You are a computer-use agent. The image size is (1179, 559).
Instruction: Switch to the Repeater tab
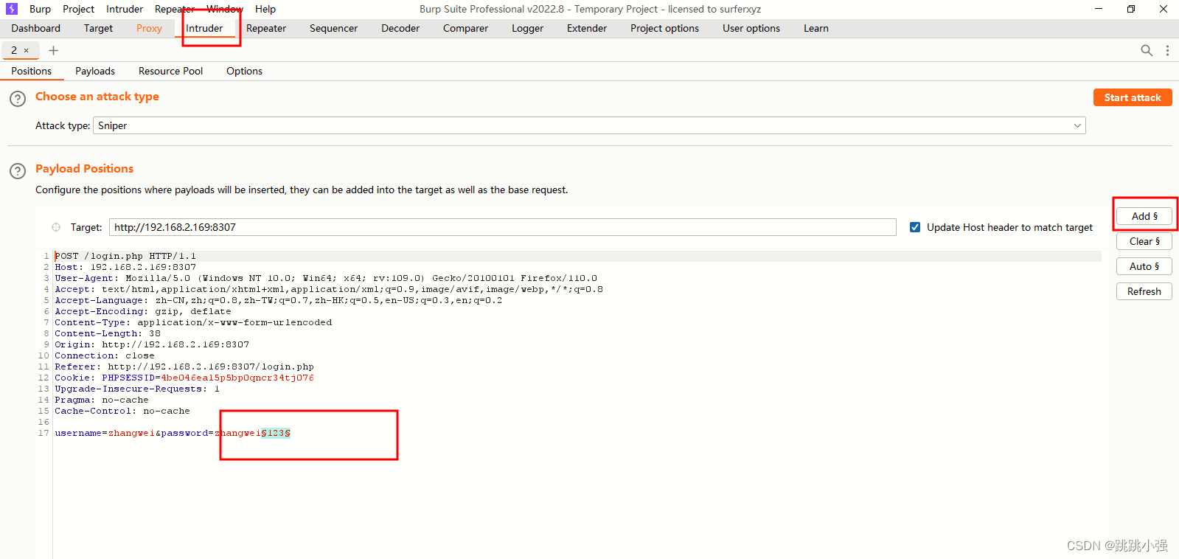[266, 28]
